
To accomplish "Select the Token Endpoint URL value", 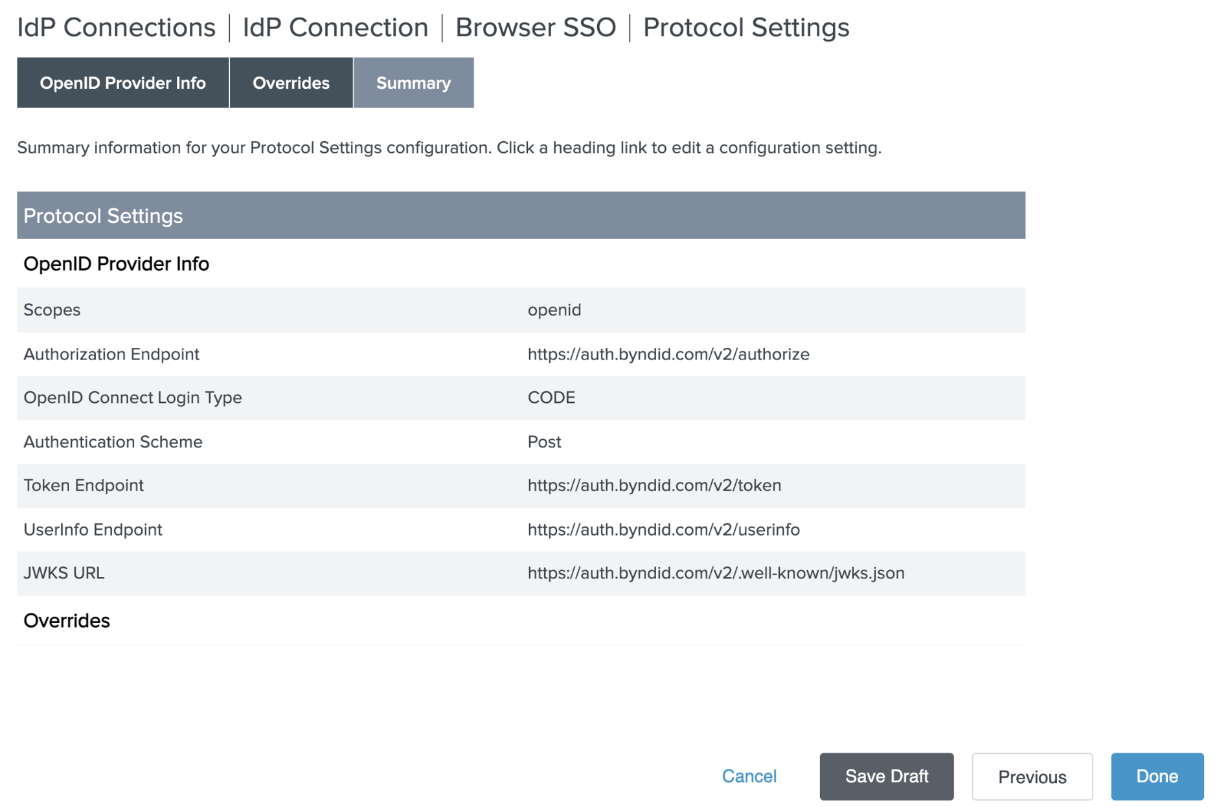I will click(x=654, y=485).
